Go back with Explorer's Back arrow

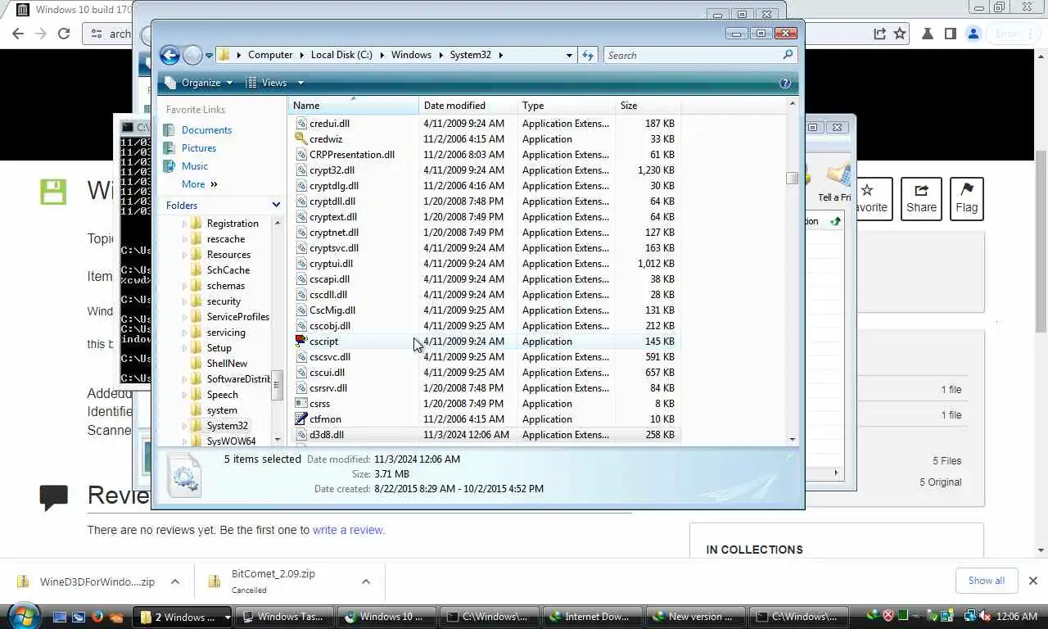click(x=169, y=55)
